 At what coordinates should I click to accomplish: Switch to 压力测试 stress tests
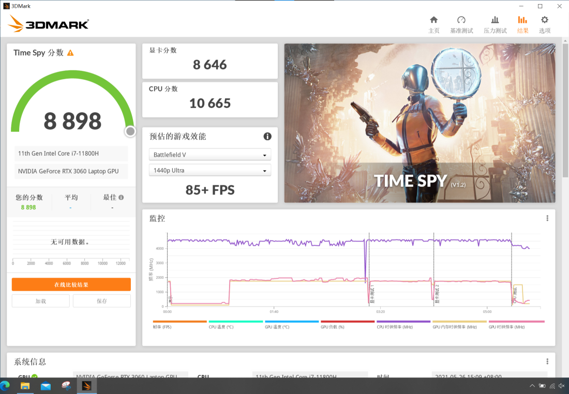click(495, 25)
